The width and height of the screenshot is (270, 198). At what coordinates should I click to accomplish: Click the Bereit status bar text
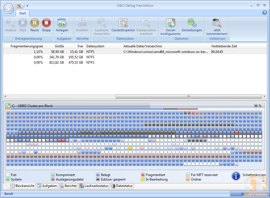pos(9,194)
